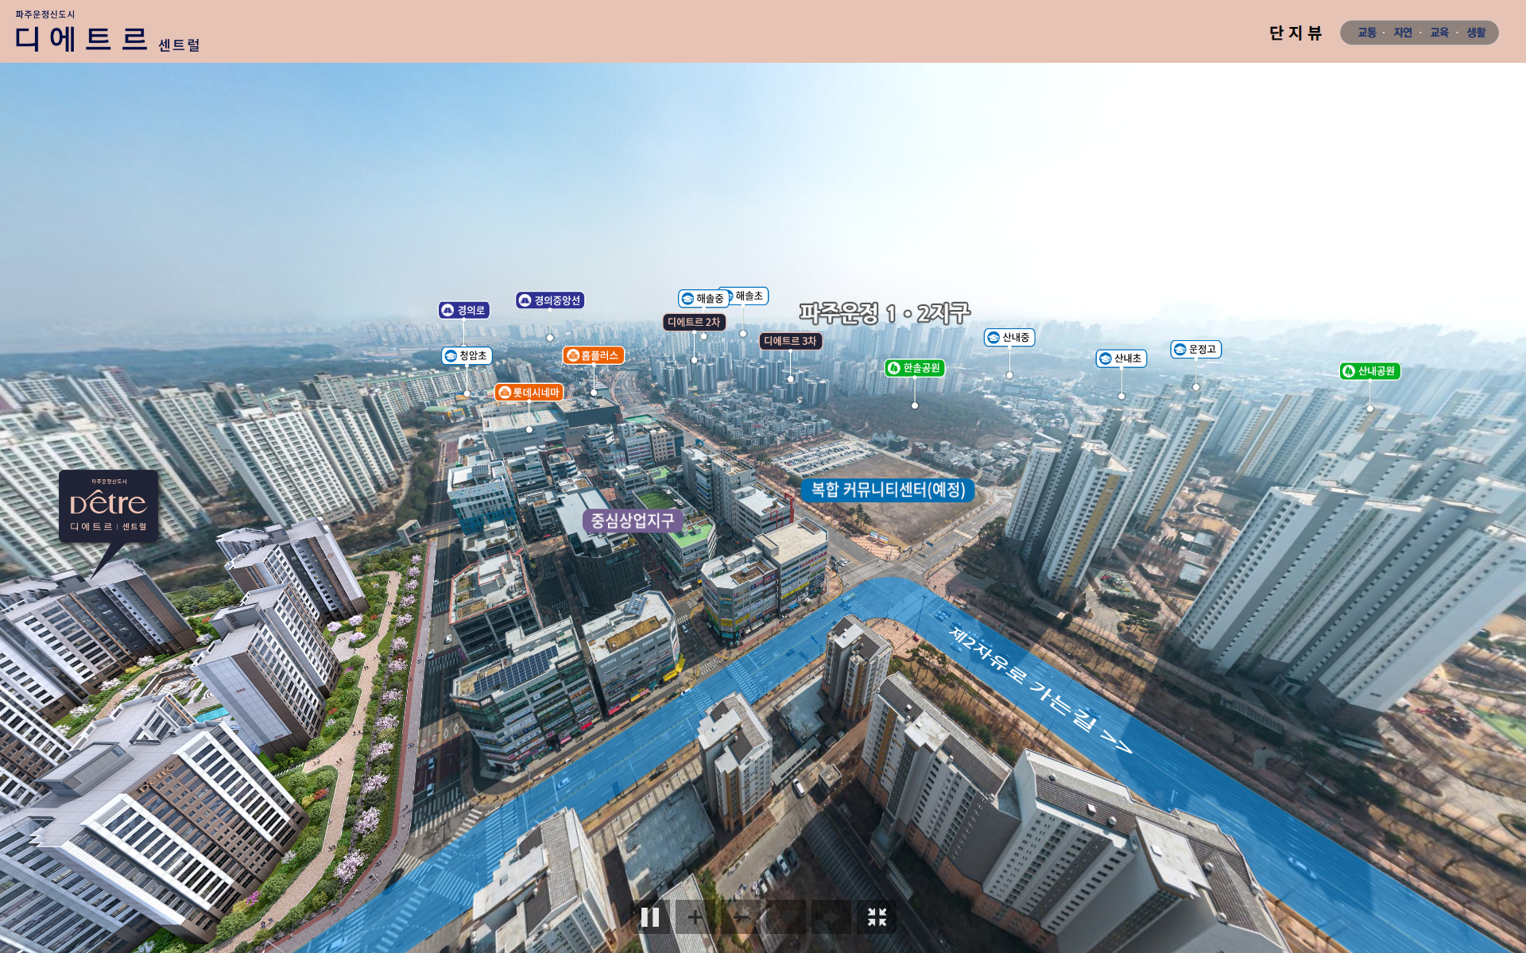Viewport: 1526px width, 953px height.
Task: Click the 파주운정 1·2지구 text
Action: pyautogui.click(x=885, y=312)
